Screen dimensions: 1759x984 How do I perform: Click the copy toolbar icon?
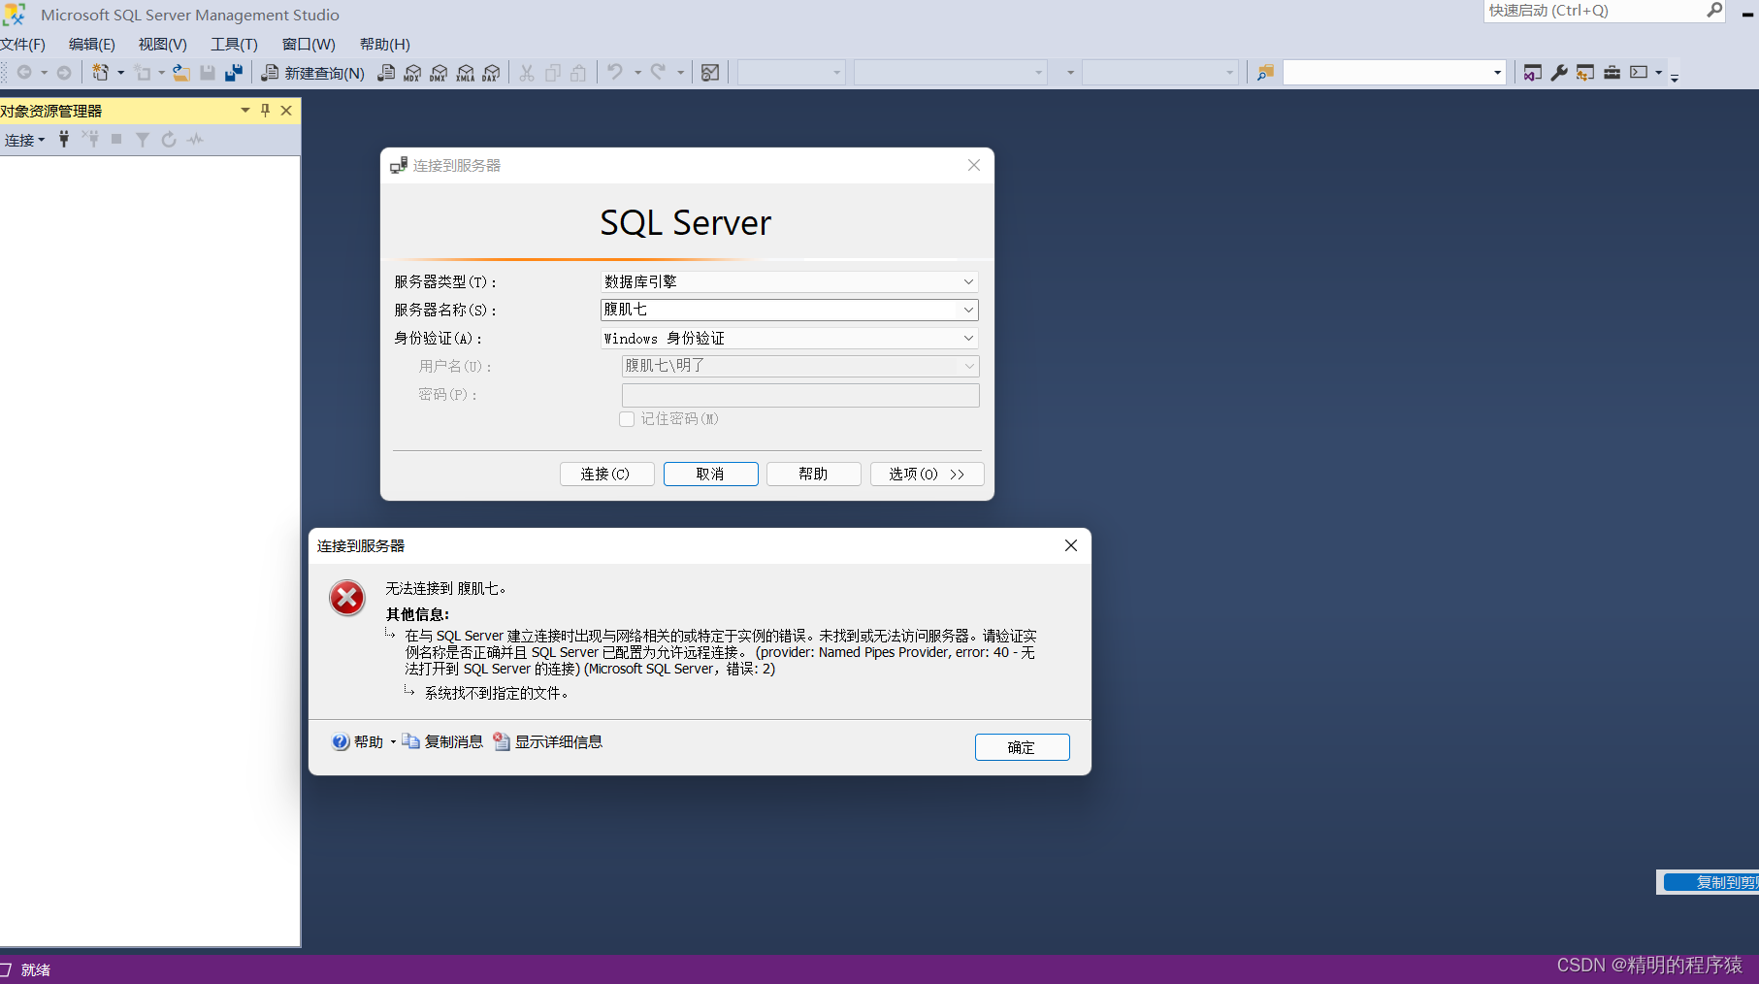click(x=553, y=73)
